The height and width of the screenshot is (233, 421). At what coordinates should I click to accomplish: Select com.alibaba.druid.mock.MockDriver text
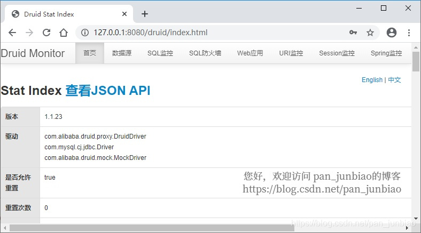coord(95,158)
